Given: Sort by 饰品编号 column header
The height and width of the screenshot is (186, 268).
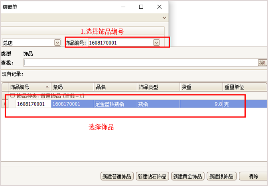Looking at the screenshot, I should [x=30, y=87].
